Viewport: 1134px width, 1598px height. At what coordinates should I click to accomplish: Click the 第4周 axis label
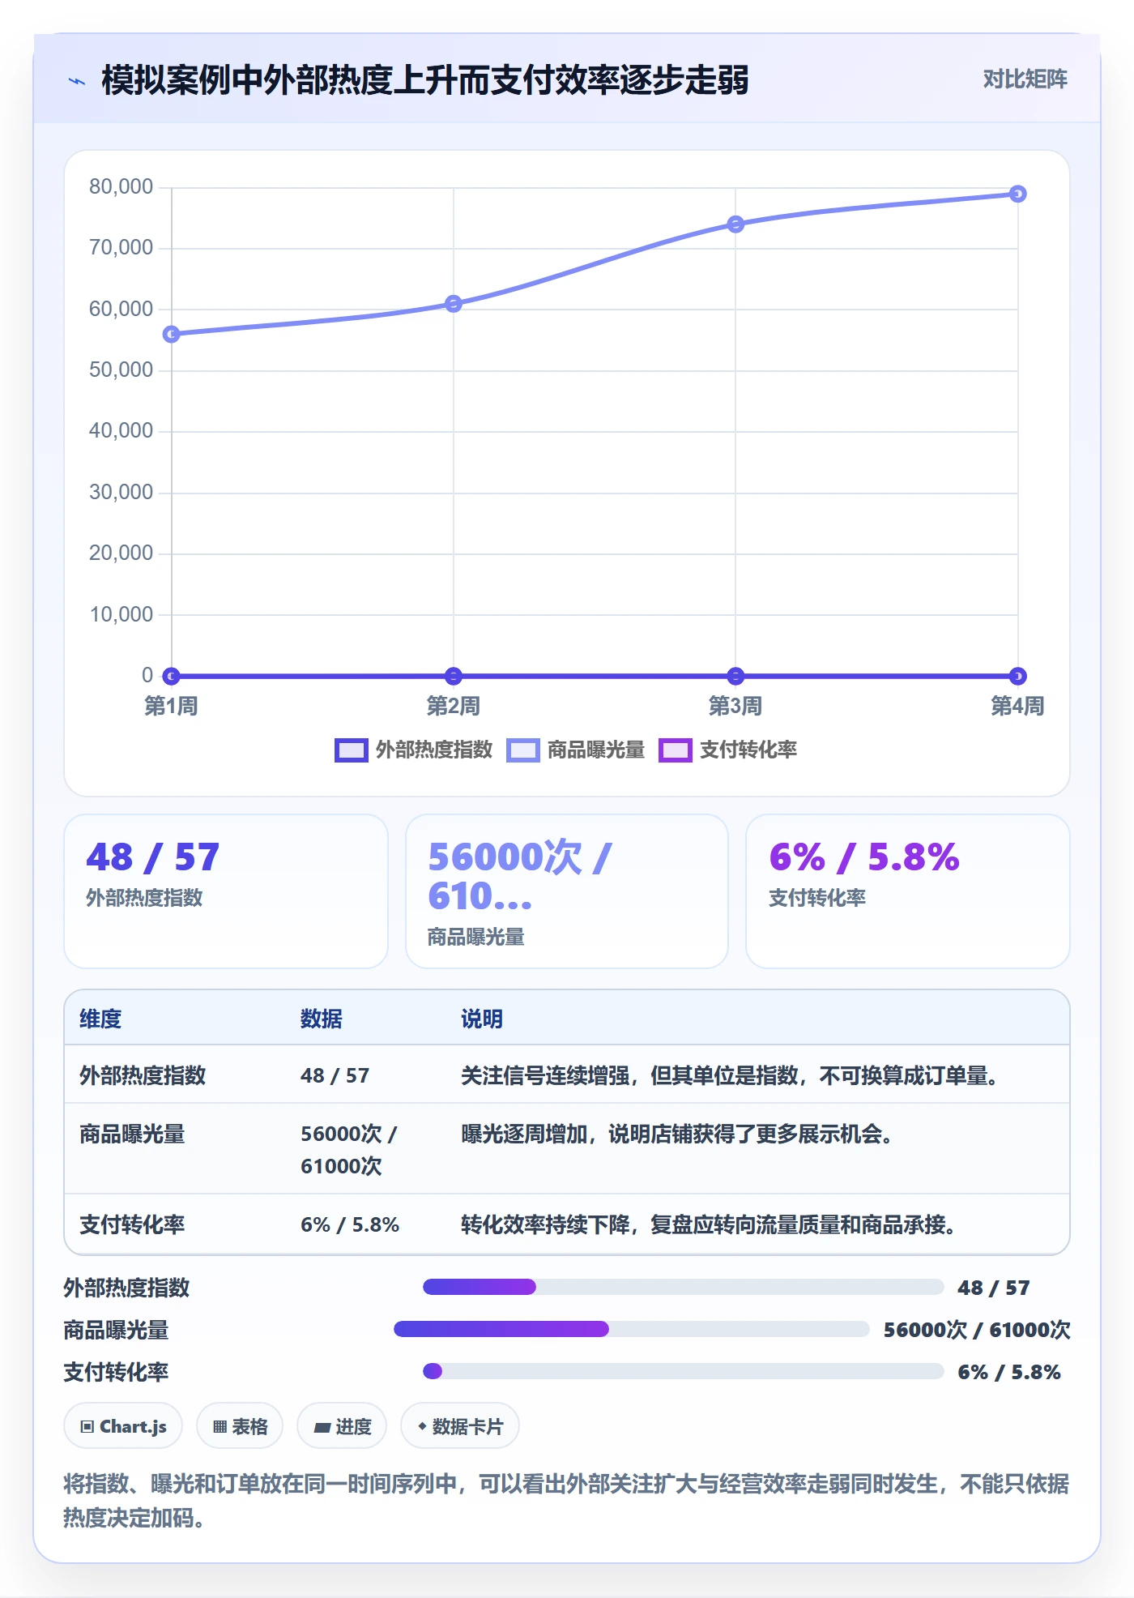tap(1017, 706)
